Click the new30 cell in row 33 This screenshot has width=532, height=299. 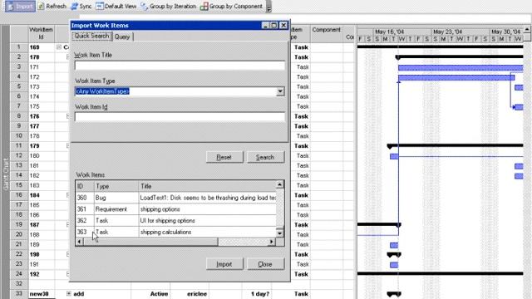(x=41, y=294)
